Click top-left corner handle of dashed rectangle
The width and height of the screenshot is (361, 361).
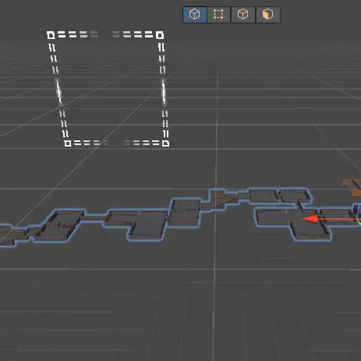coord(51,35)
